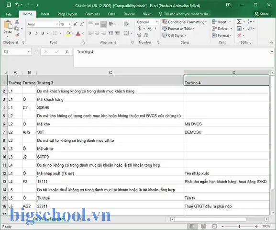This screenshot has width=276, height=230.
Task: Expand the Name Box dropdown arrow
Action: pos(28,52)
